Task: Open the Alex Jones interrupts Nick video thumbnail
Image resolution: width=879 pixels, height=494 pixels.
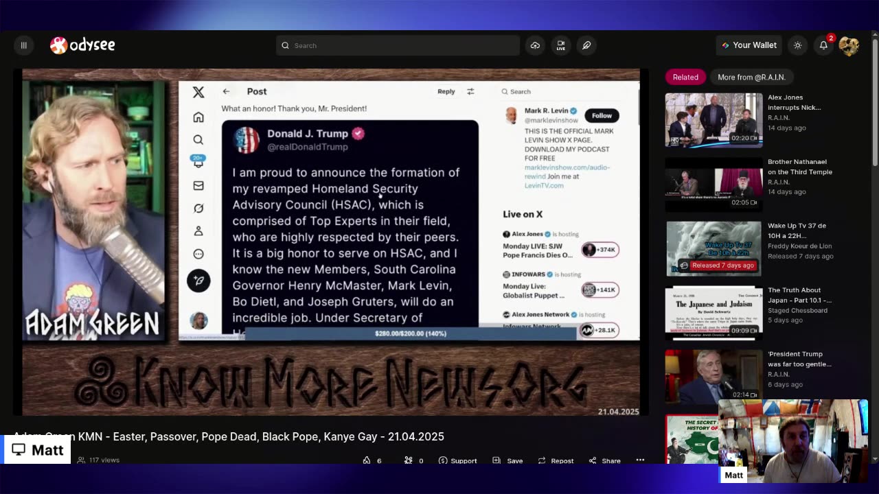Action: coord(714,120)
